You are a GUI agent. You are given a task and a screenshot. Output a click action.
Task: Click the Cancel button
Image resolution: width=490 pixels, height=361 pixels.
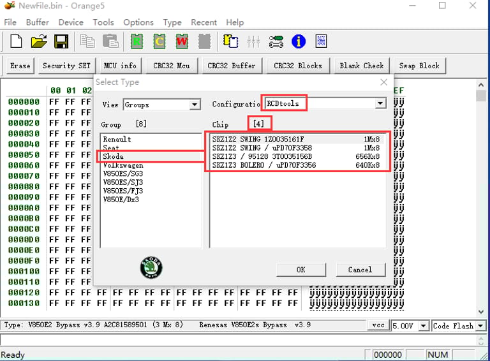tap(360, 270)
